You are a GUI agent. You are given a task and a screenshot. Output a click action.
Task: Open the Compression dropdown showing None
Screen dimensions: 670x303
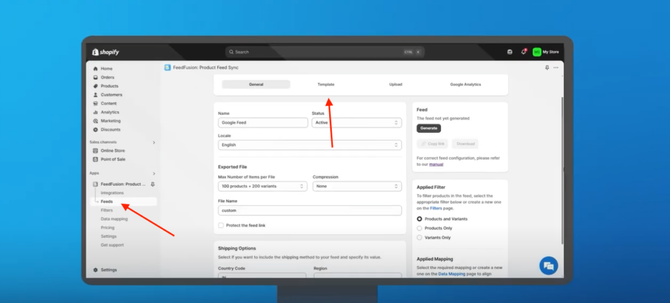point(357,186)
